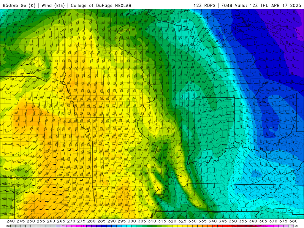Click the 310 label on the legend
The height and width of the screenshot is (228, 304).
(152, 221)
